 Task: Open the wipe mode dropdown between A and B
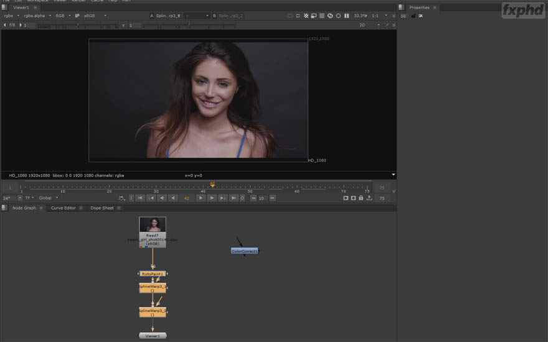click(197, 16)
